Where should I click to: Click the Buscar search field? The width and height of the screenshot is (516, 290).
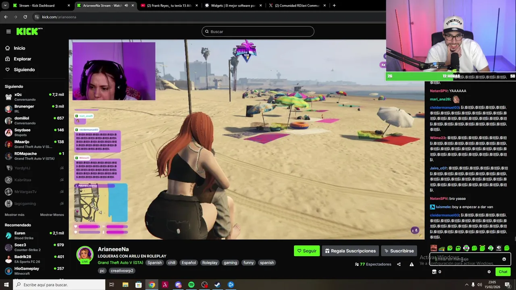pyautogui.click(x=258, y=31)
